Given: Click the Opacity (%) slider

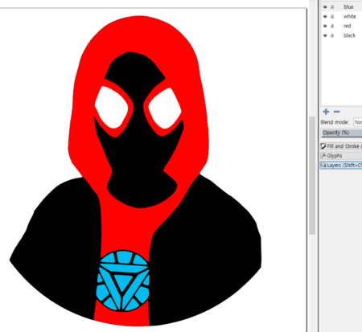Looking at the screenshot, I should pyautogui.click(x=341, y=133).
